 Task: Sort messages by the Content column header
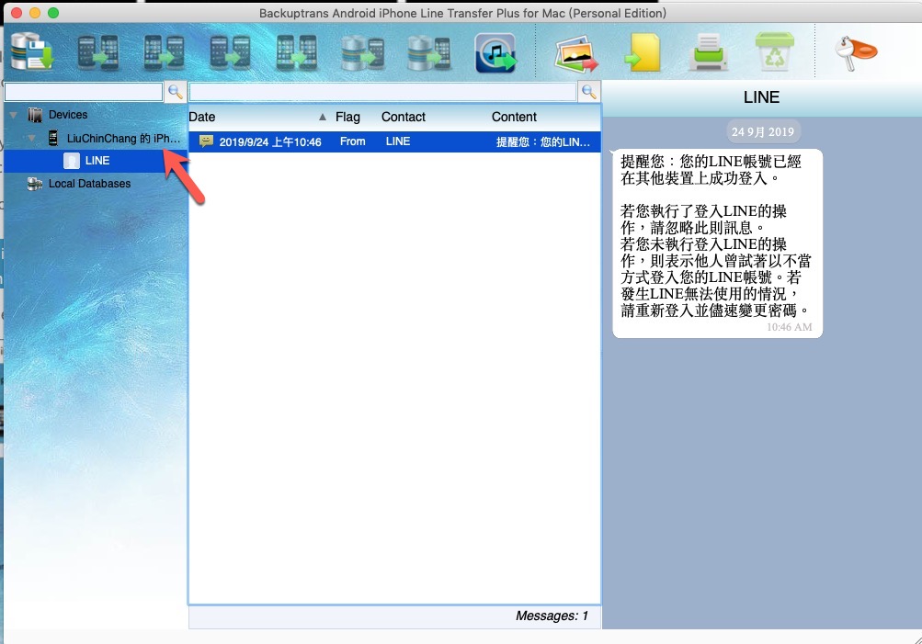[x=514, y=117]
